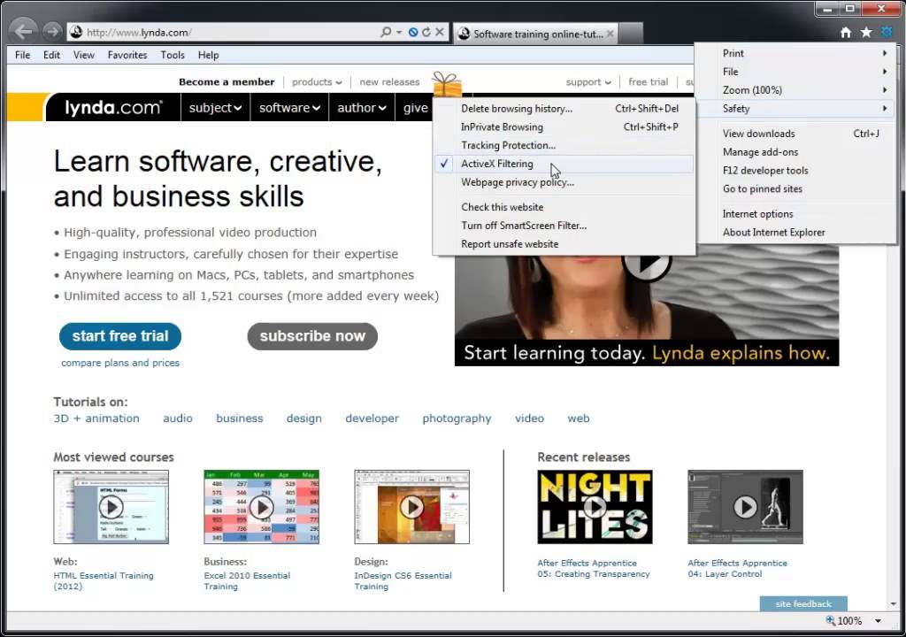Open the author dropdown
906x637 pixels.
coord(362,108)
